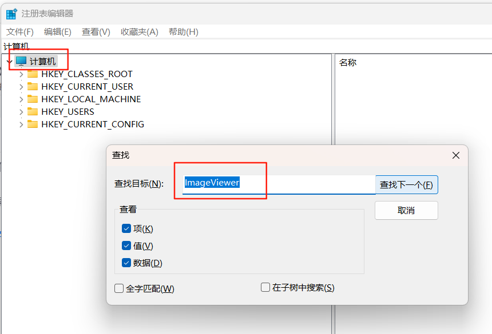Click the 查找 dialog title text
492x334 pixels.
point(121,155)
